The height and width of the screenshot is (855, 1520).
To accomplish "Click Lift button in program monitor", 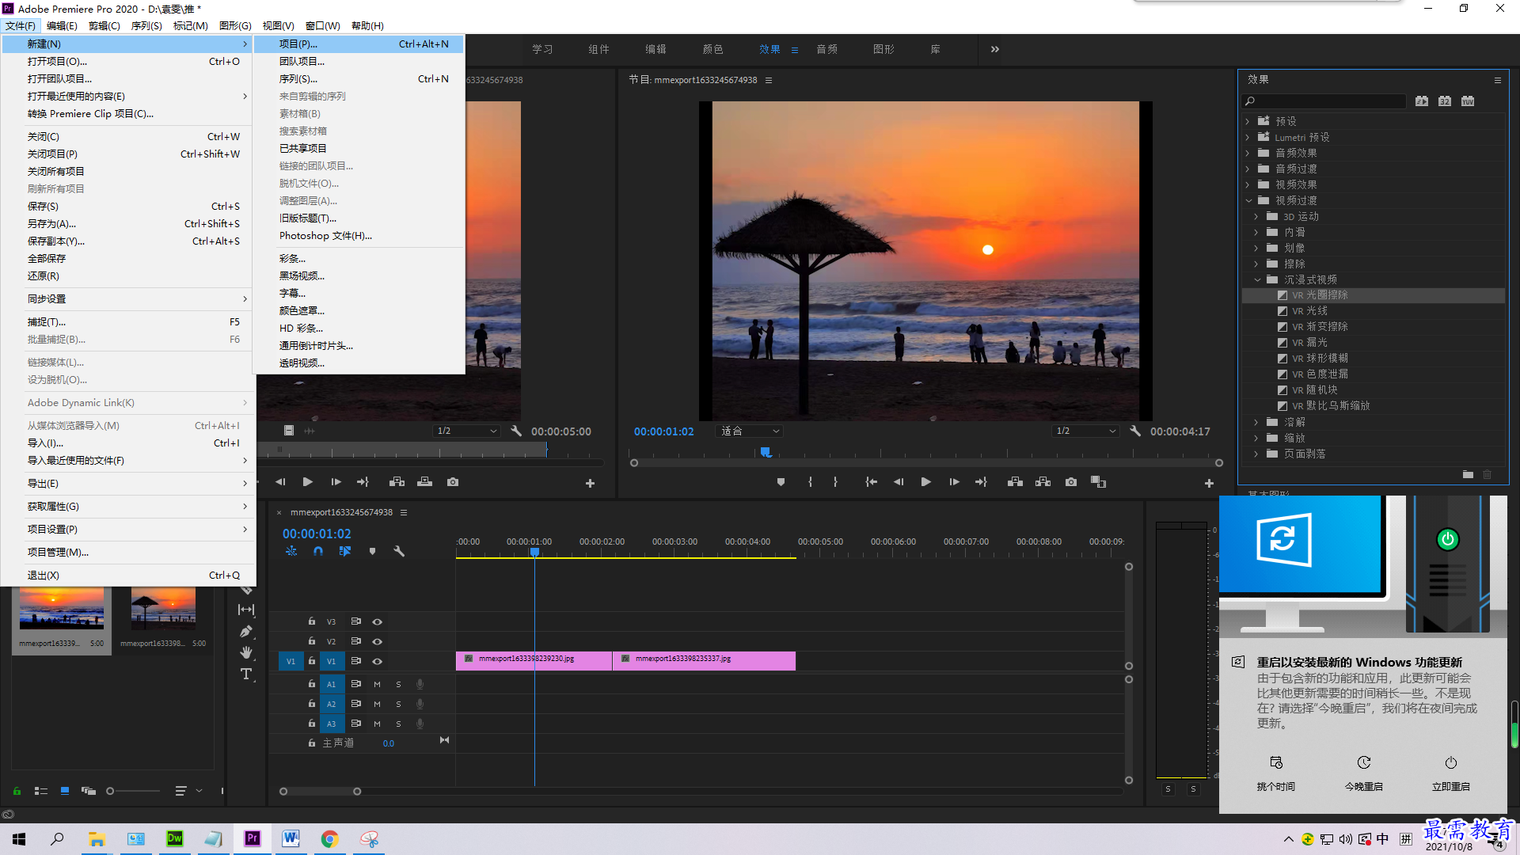I will pos(1015,482).
